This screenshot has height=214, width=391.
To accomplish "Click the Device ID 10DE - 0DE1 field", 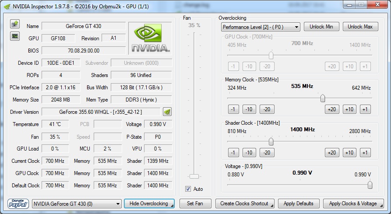I will 60,63.
